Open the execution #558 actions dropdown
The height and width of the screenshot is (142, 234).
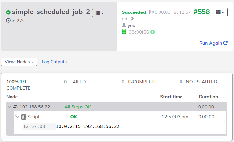point(220,12)
